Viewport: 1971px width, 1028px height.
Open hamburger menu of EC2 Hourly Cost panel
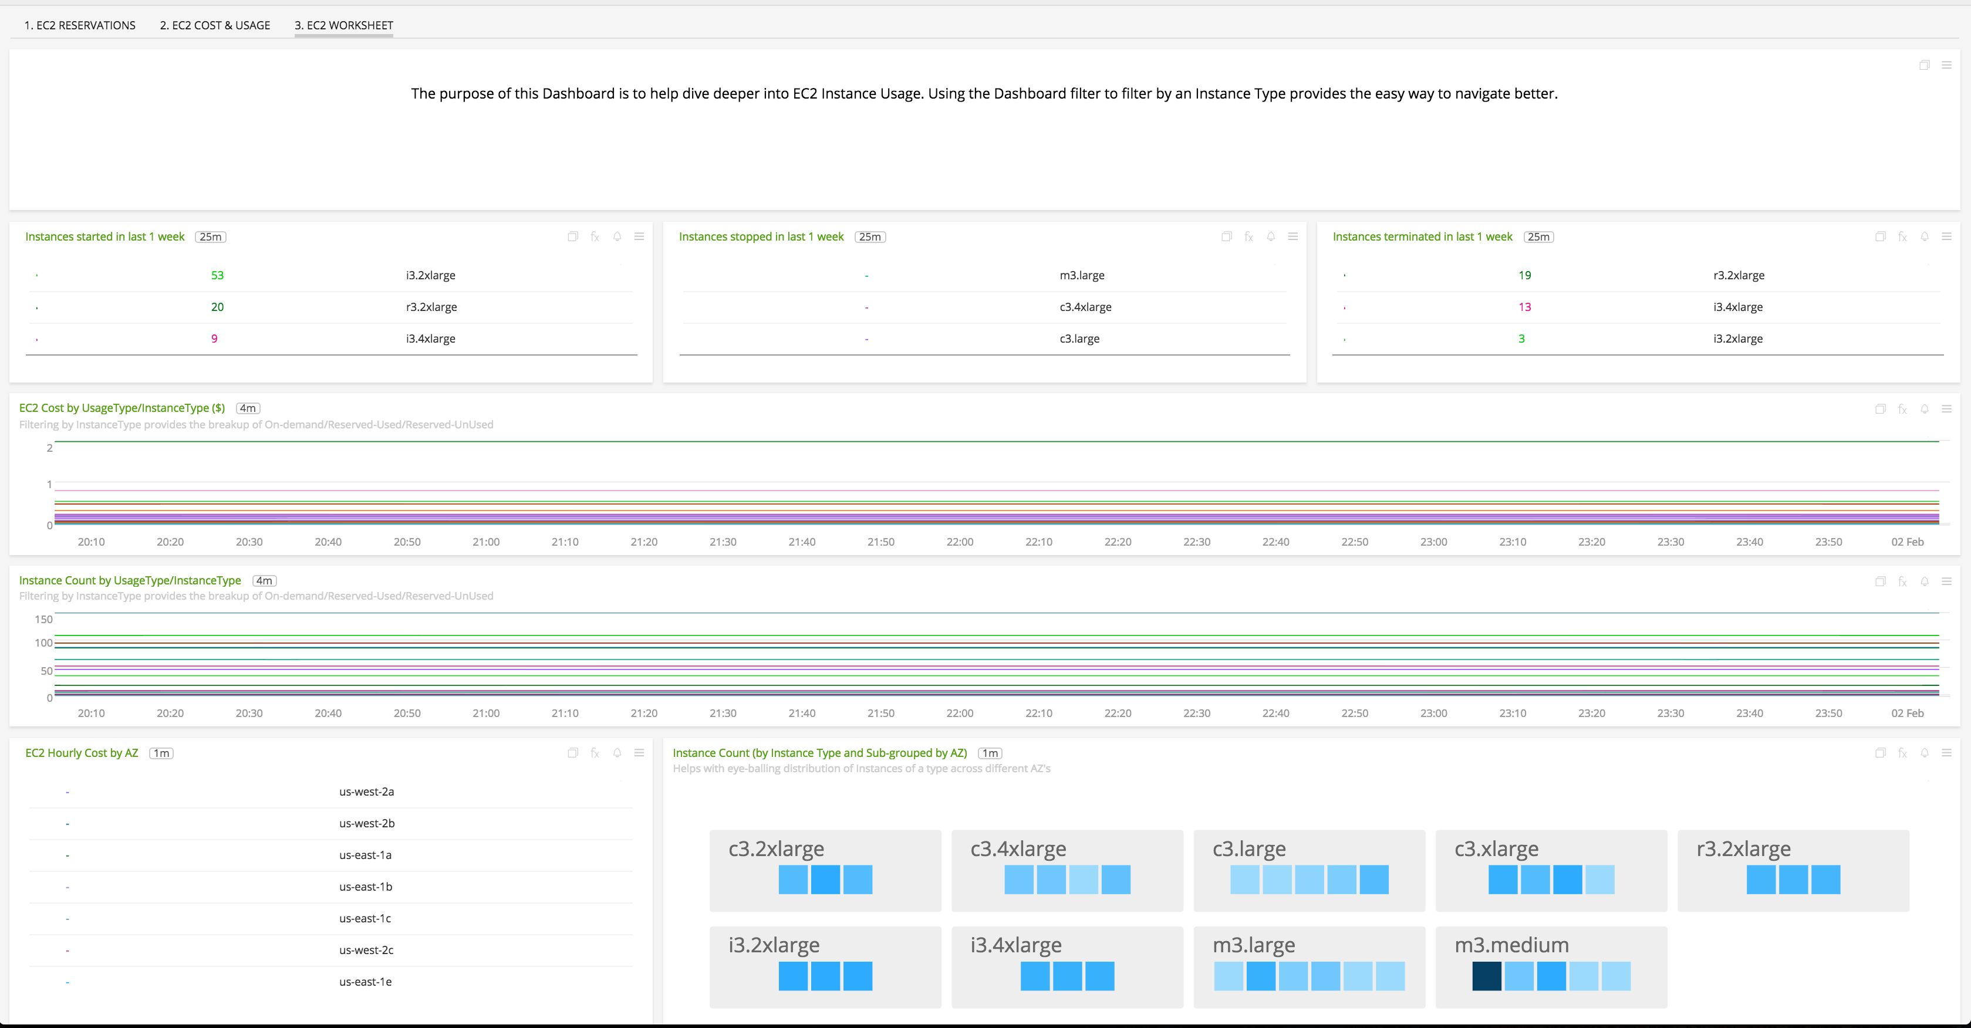tap(639, 753)
